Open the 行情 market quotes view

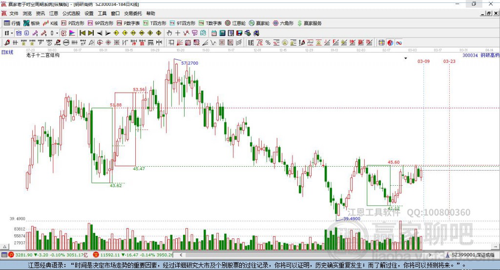[12, 23]
